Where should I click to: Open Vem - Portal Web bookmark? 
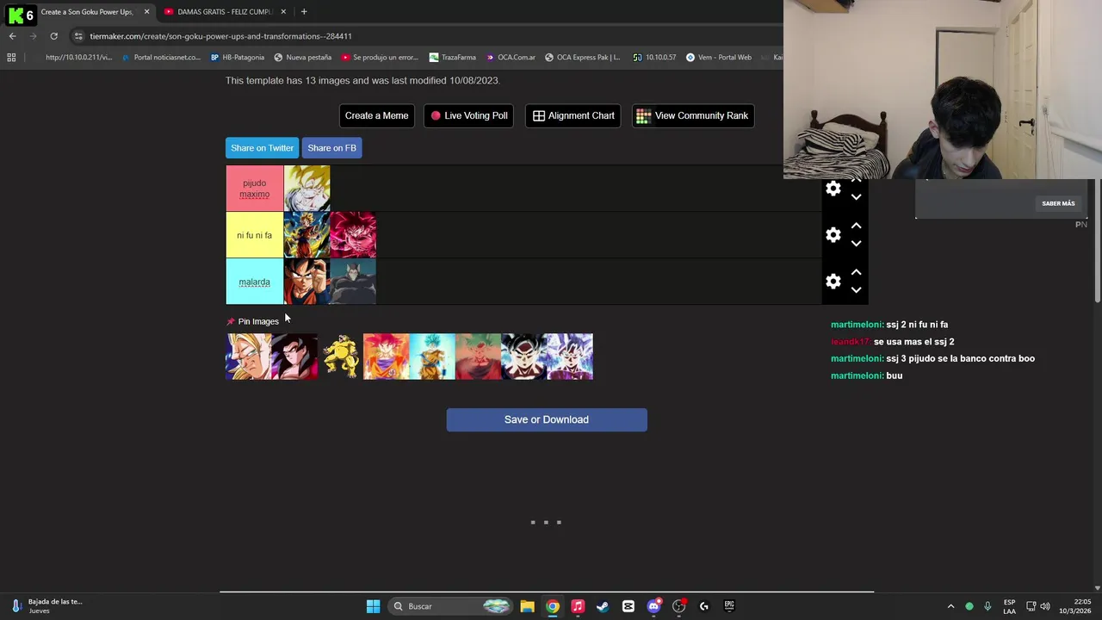pyautogui.click(x=719, y=58)
